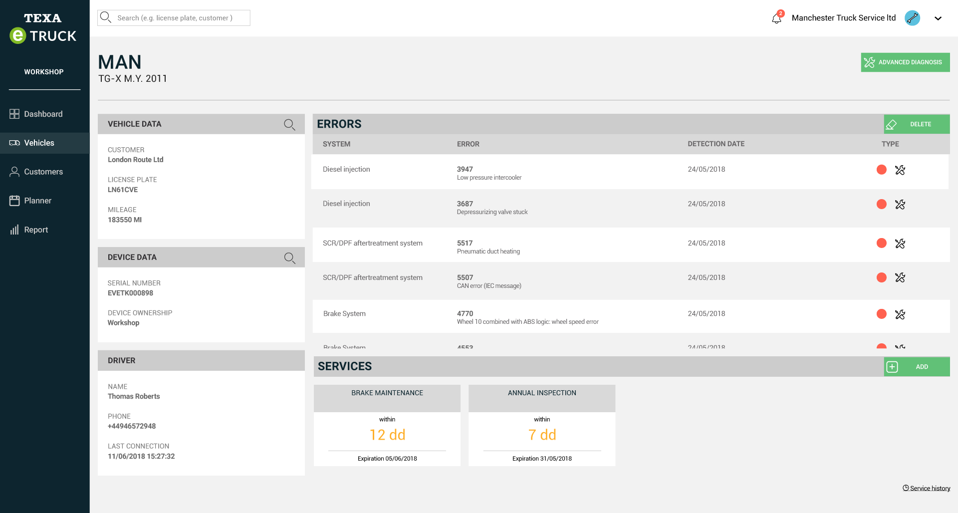The image size is (958, 513).
Task: Click the red status dot for error 3687
Action: [882, 204]
